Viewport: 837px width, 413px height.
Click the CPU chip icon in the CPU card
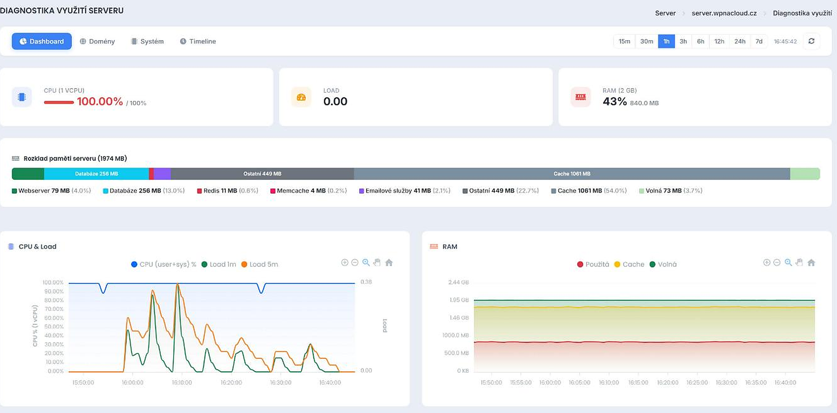click(x=22, y=97)
